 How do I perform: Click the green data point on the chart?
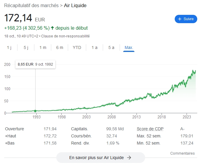(x=36, y=111)
